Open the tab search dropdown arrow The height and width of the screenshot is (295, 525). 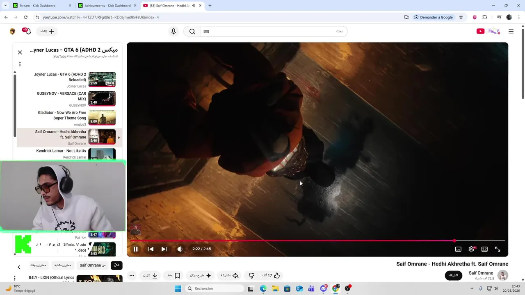point(5,6)
